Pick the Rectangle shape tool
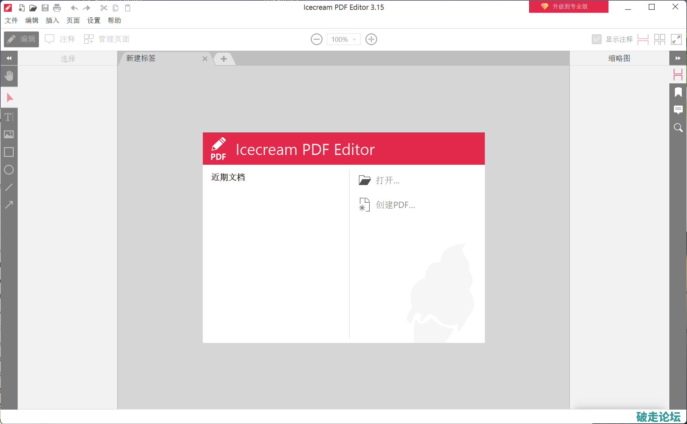The width and height of the screenshot is (687, 424). (x=9, y=152)
